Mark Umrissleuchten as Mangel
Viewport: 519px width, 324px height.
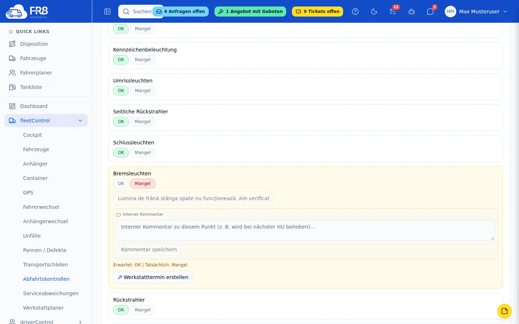[143, 91]
